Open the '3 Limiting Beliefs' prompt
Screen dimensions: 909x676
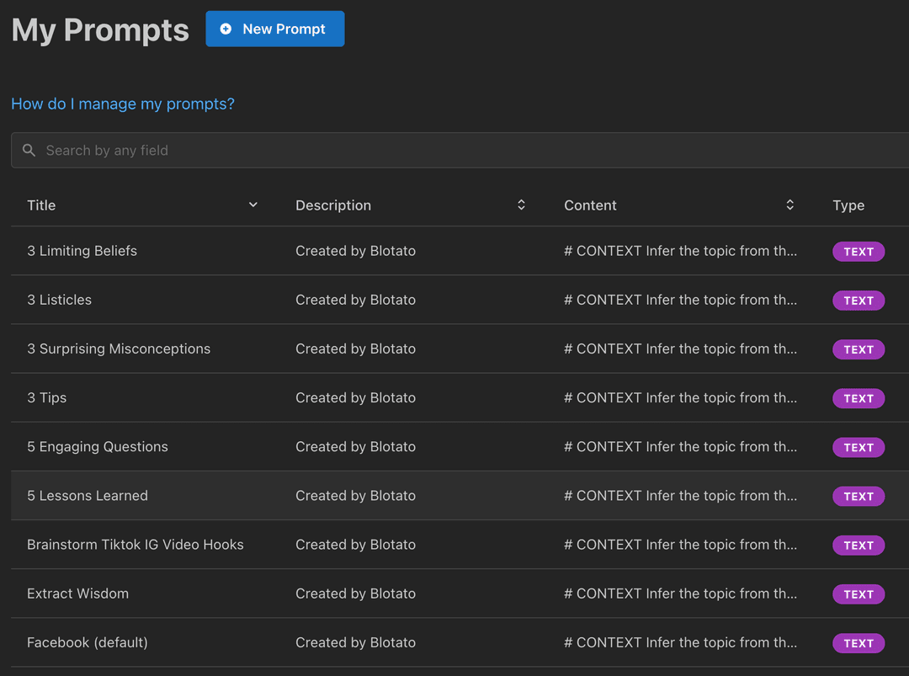[82, 251]
